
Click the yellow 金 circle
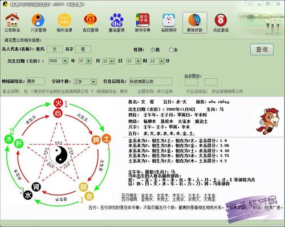89,196
